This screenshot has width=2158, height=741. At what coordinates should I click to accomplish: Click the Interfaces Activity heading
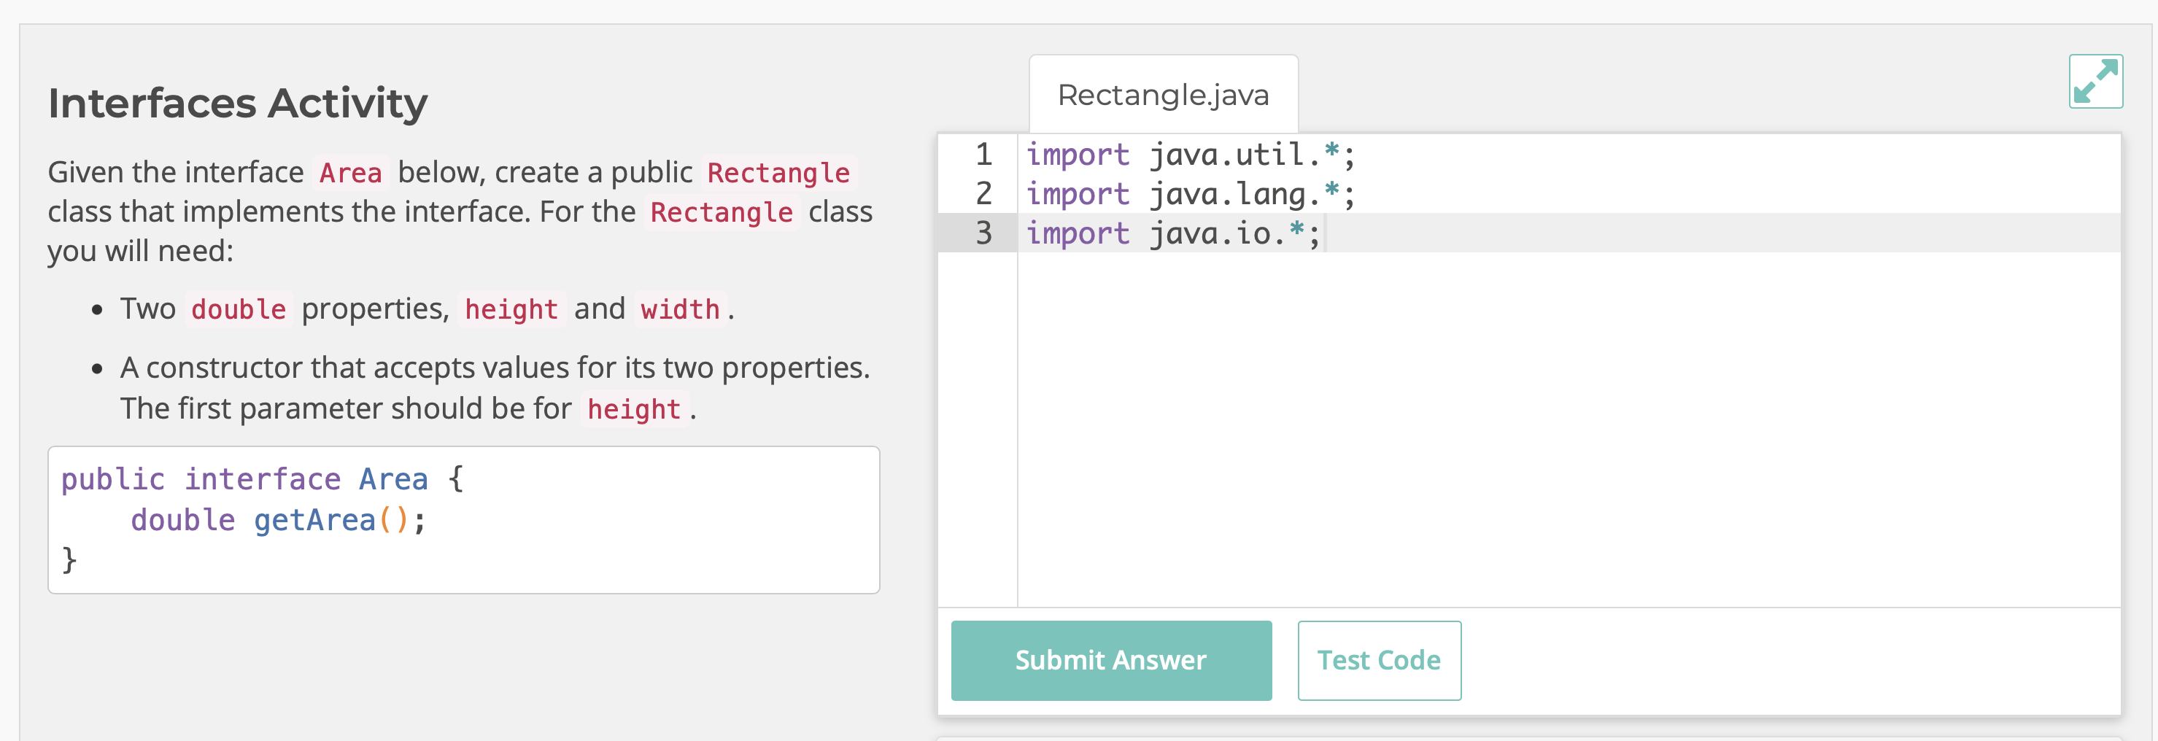(238, 101)
